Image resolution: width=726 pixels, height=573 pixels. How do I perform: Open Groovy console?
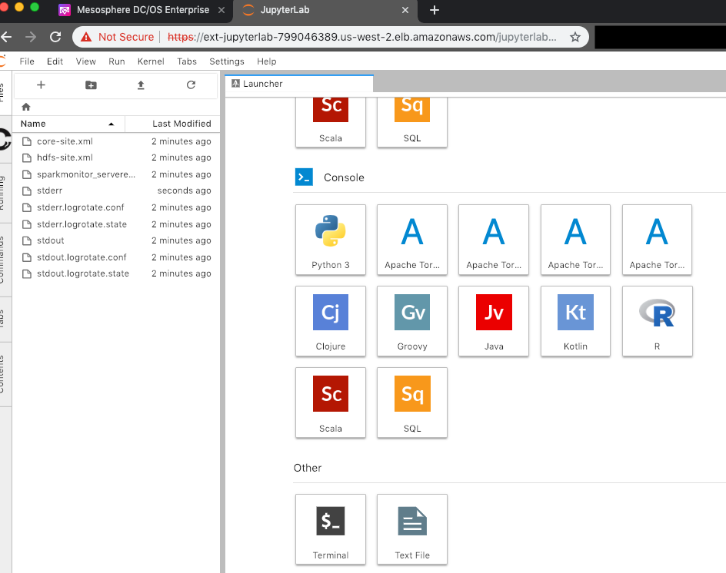click(x=412, y=321)
